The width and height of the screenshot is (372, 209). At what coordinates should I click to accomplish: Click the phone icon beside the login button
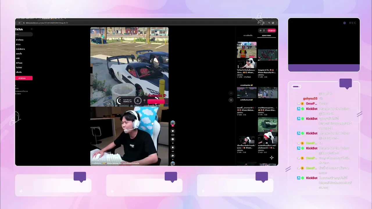coord(264,30)
